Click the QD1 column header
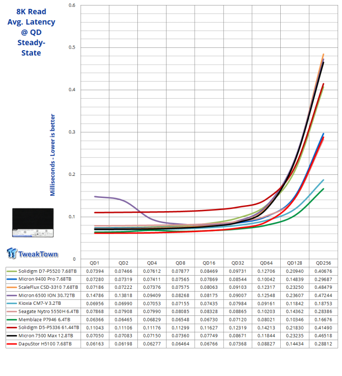 pyautogui.click(x=94, y=263)
